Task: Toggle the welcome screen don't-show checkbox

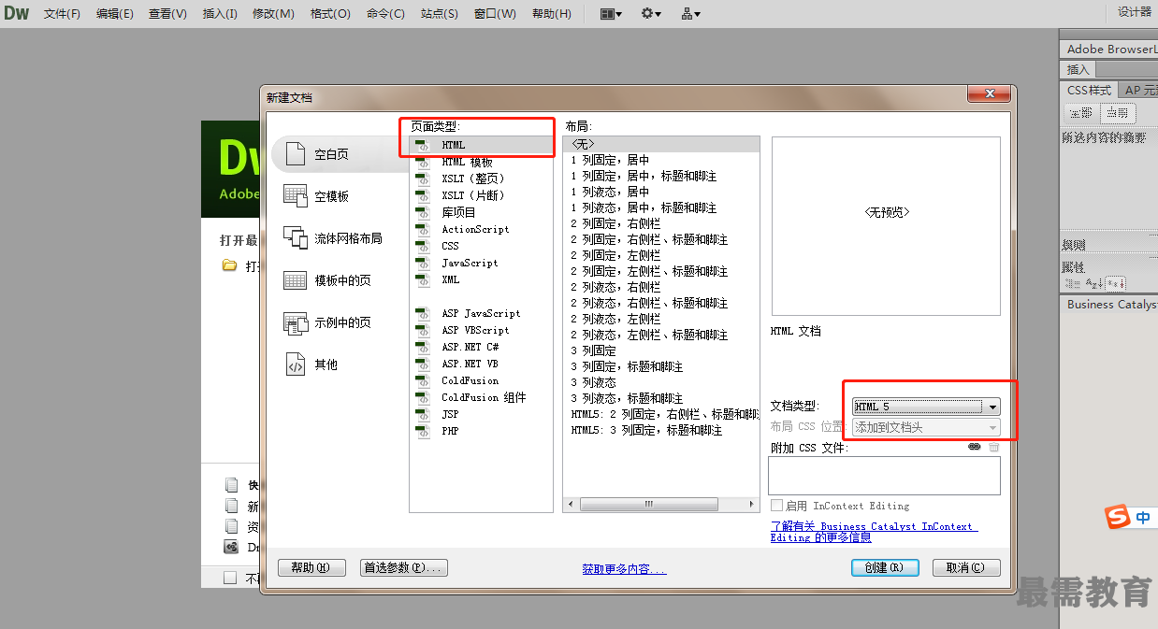Action: tap(230, 579)
